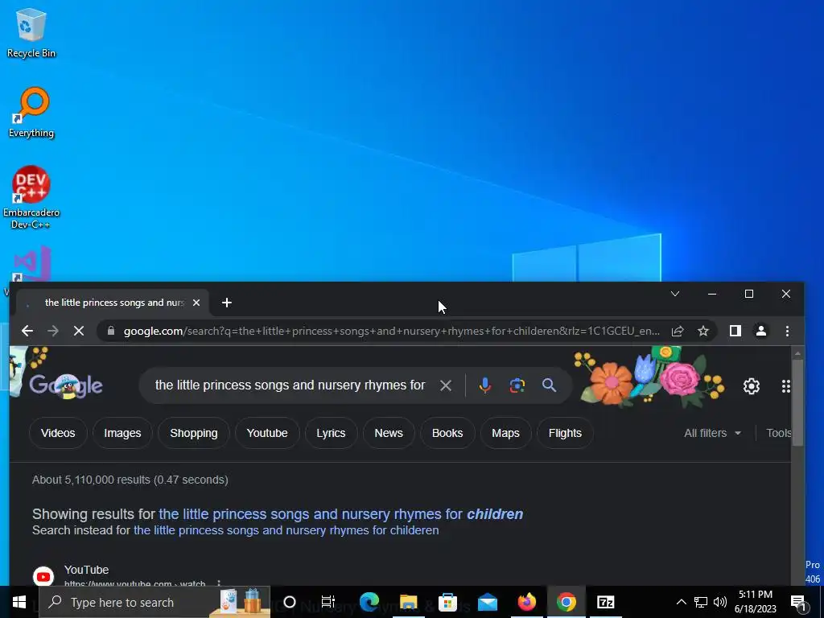Viewport: 824px width, 618px height.
Task: Open Chrome's tab search chevron
Action: click(x=675, y=294)
